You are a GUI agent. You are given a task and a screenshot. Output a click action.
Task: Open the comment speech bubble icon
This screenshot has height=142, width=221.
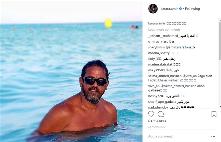[x=161, y=114]
